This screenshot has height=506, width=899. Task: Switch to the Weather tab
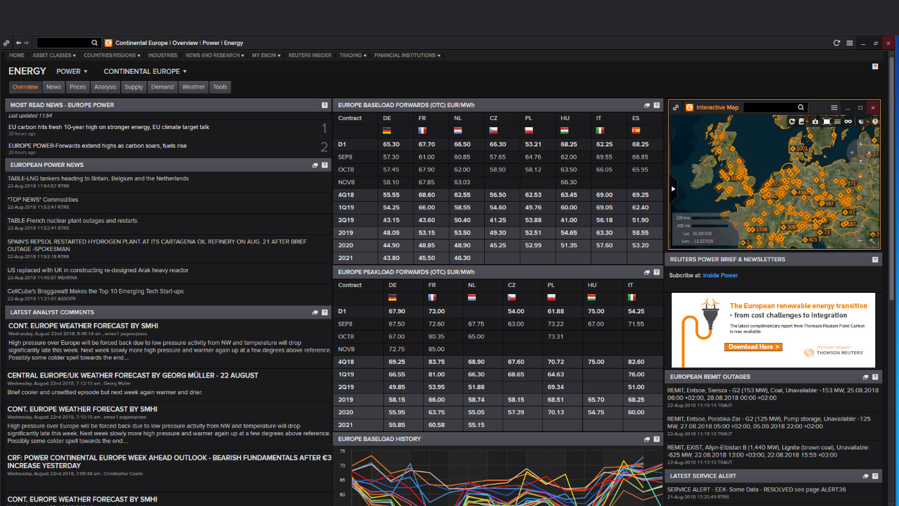193,87
